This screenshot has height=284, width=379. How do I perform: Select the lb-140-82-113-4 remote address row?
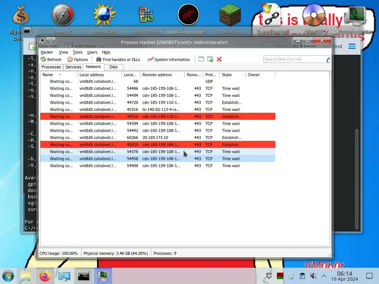(x=158, y=109)
